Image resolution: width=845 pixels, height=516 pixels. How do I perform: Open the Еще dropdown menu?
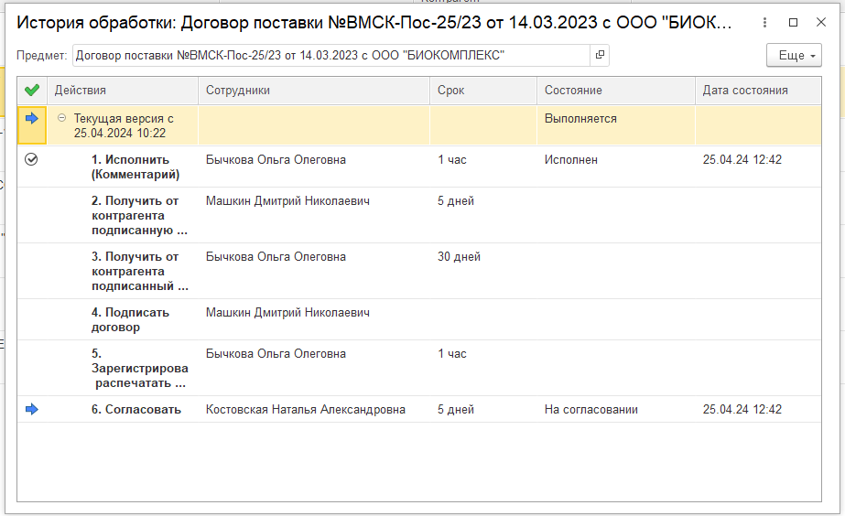794,55
